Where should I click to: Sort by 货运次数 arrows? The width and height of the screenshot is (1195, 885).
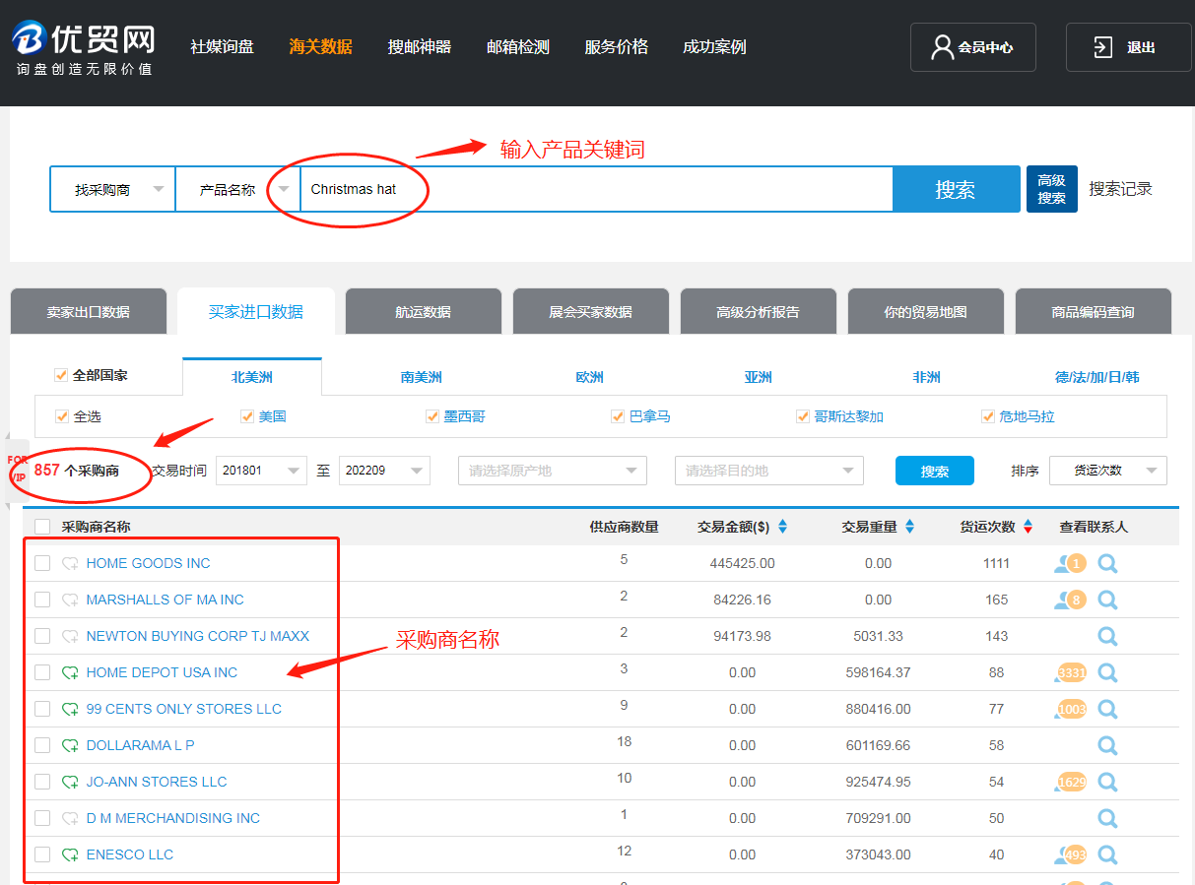pos(1028,527)
